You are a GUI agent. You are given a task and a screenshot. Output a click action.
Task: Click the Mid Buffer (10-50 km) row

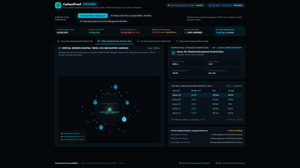coord(206,138)
